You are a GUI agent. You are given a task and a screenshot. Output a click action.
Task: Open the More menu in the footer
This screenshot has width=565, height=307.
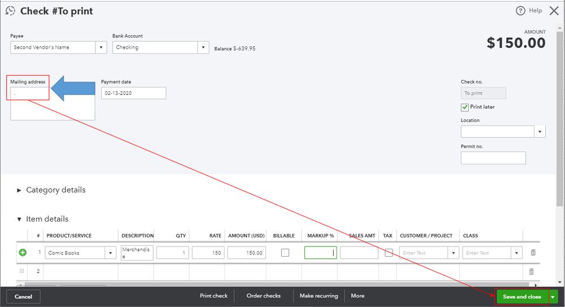click(x=358, y=296)
